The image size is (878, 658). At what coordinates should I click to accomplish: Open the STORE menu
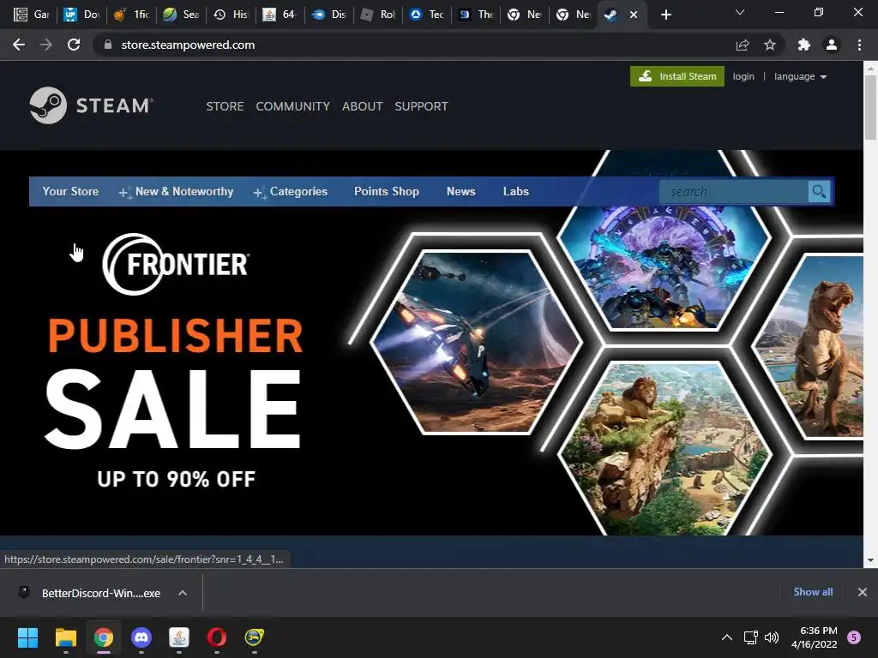[x=225, y=106]
